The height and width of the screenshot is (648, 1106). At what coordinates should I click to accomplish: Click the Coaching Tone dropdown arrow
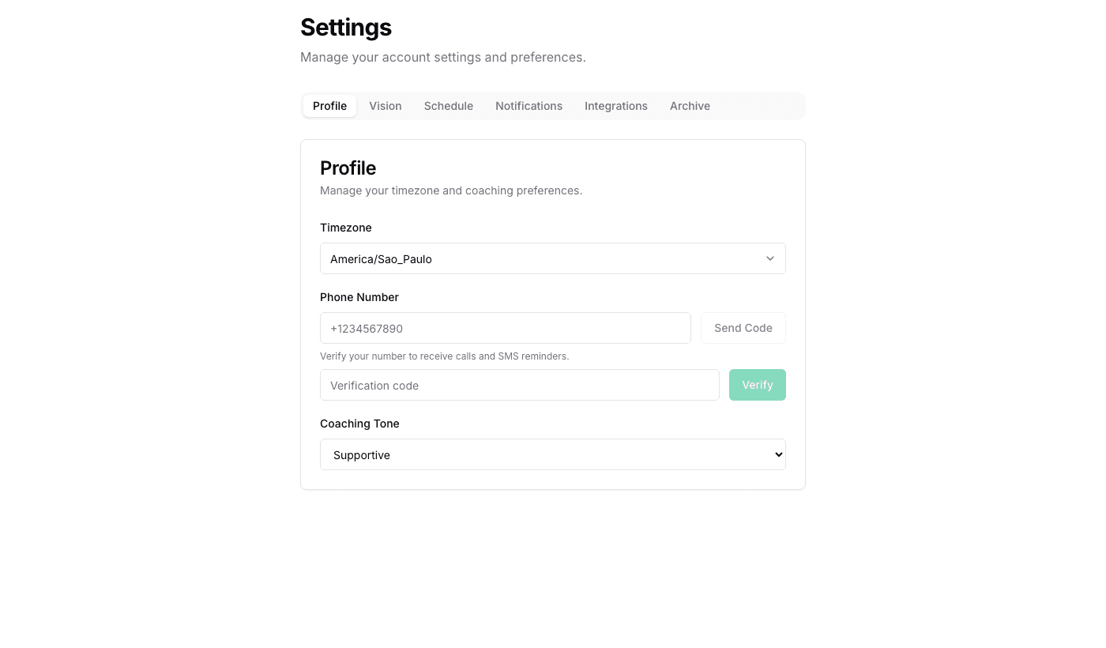tap(777, 454)
